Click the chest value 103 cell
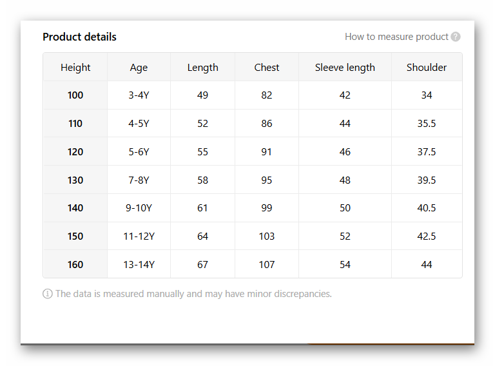 click(x=267, y=236)
